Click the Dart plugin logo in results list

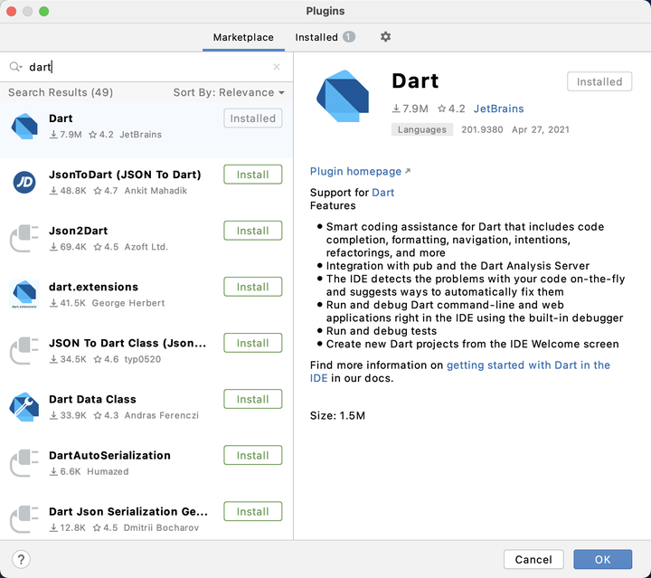click(x=24, y=126)
